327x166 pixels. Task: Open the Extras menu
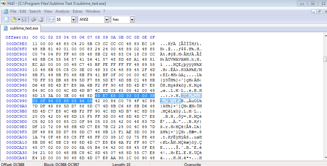tap(78, 11)
